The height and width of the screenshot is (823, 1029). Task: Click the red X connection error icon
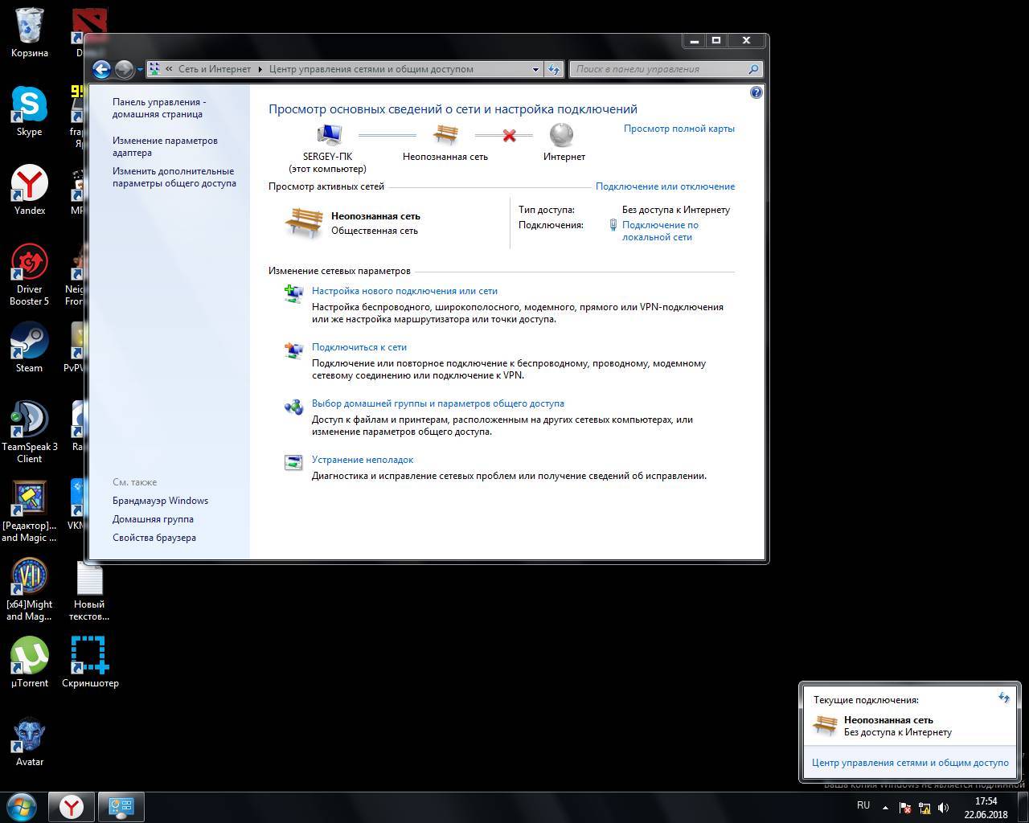[x=509, y=136]
